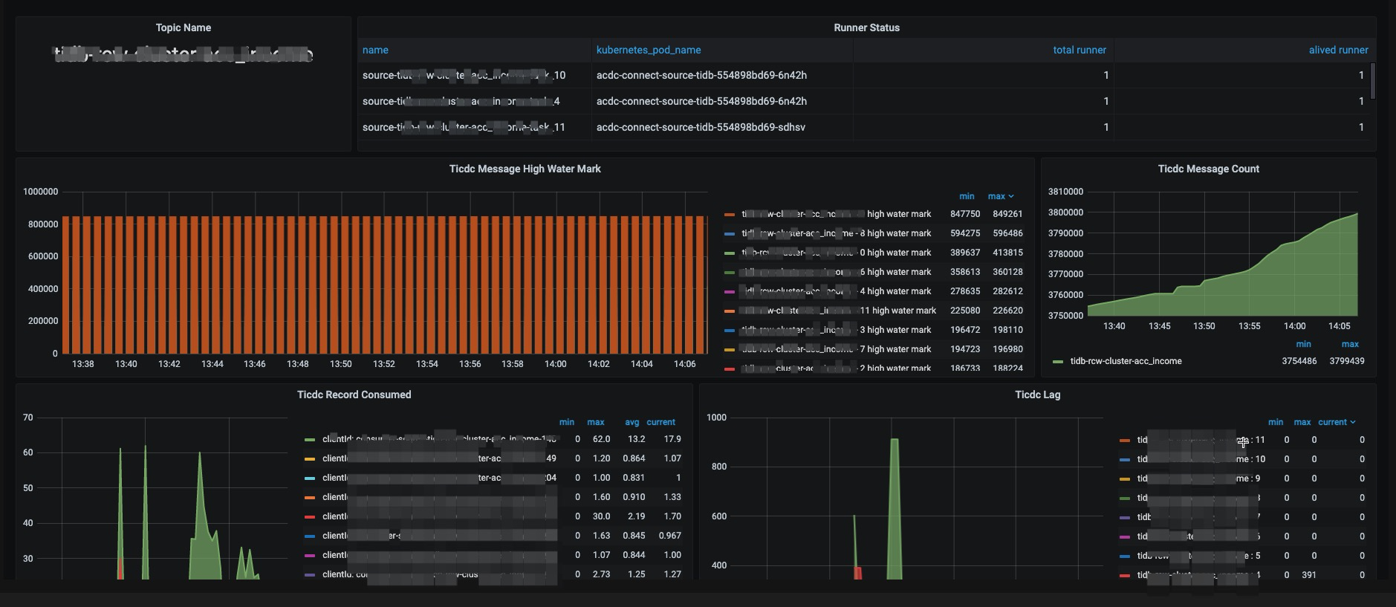Screen dimensions: 1396x607
Task: Toggle the '6 high water mark' legend series
Action: click(837, 272)
